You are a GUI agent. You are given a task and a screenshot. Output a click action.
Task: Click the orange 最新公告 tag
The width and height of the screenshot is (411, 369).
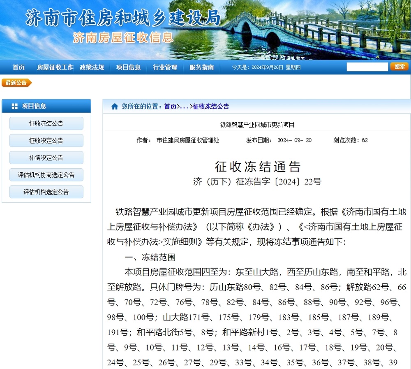16,83
